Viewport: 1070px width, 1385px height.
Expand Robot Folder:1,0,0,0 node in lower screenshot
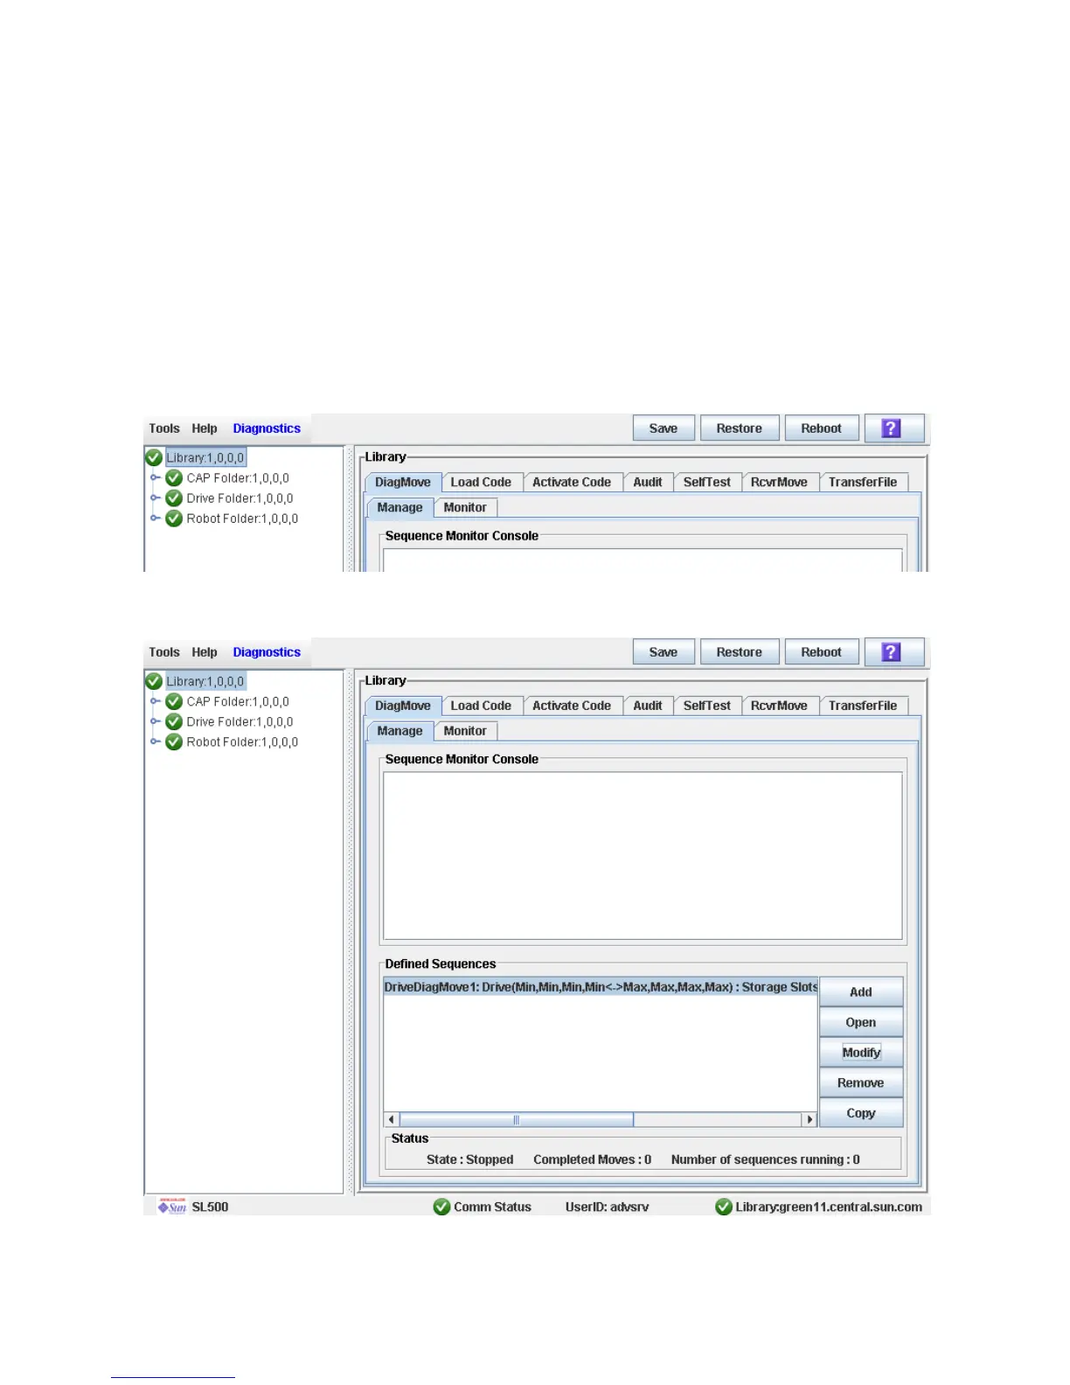155,741
